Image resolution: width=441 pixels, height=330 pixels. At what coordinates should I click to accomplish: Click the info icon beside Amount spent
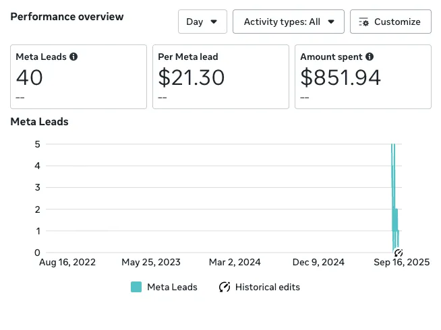click(370, 57)
